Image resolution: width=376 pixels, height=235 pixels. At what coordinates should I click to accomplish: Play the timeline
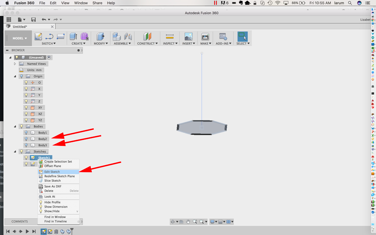(x=27, y=231)
